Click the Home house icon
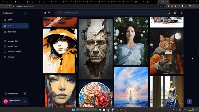Image resolution: width=199 pixels, height=112 pixels. (x=5, y=20)
